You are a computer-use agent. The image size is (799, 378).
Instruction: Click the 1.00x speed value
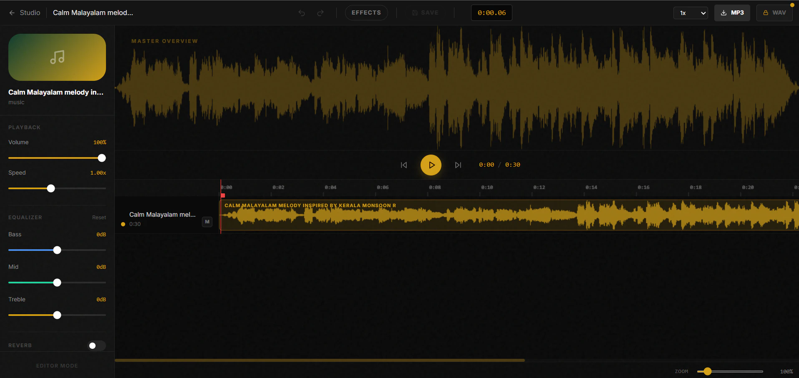click(x=98, y=173)
